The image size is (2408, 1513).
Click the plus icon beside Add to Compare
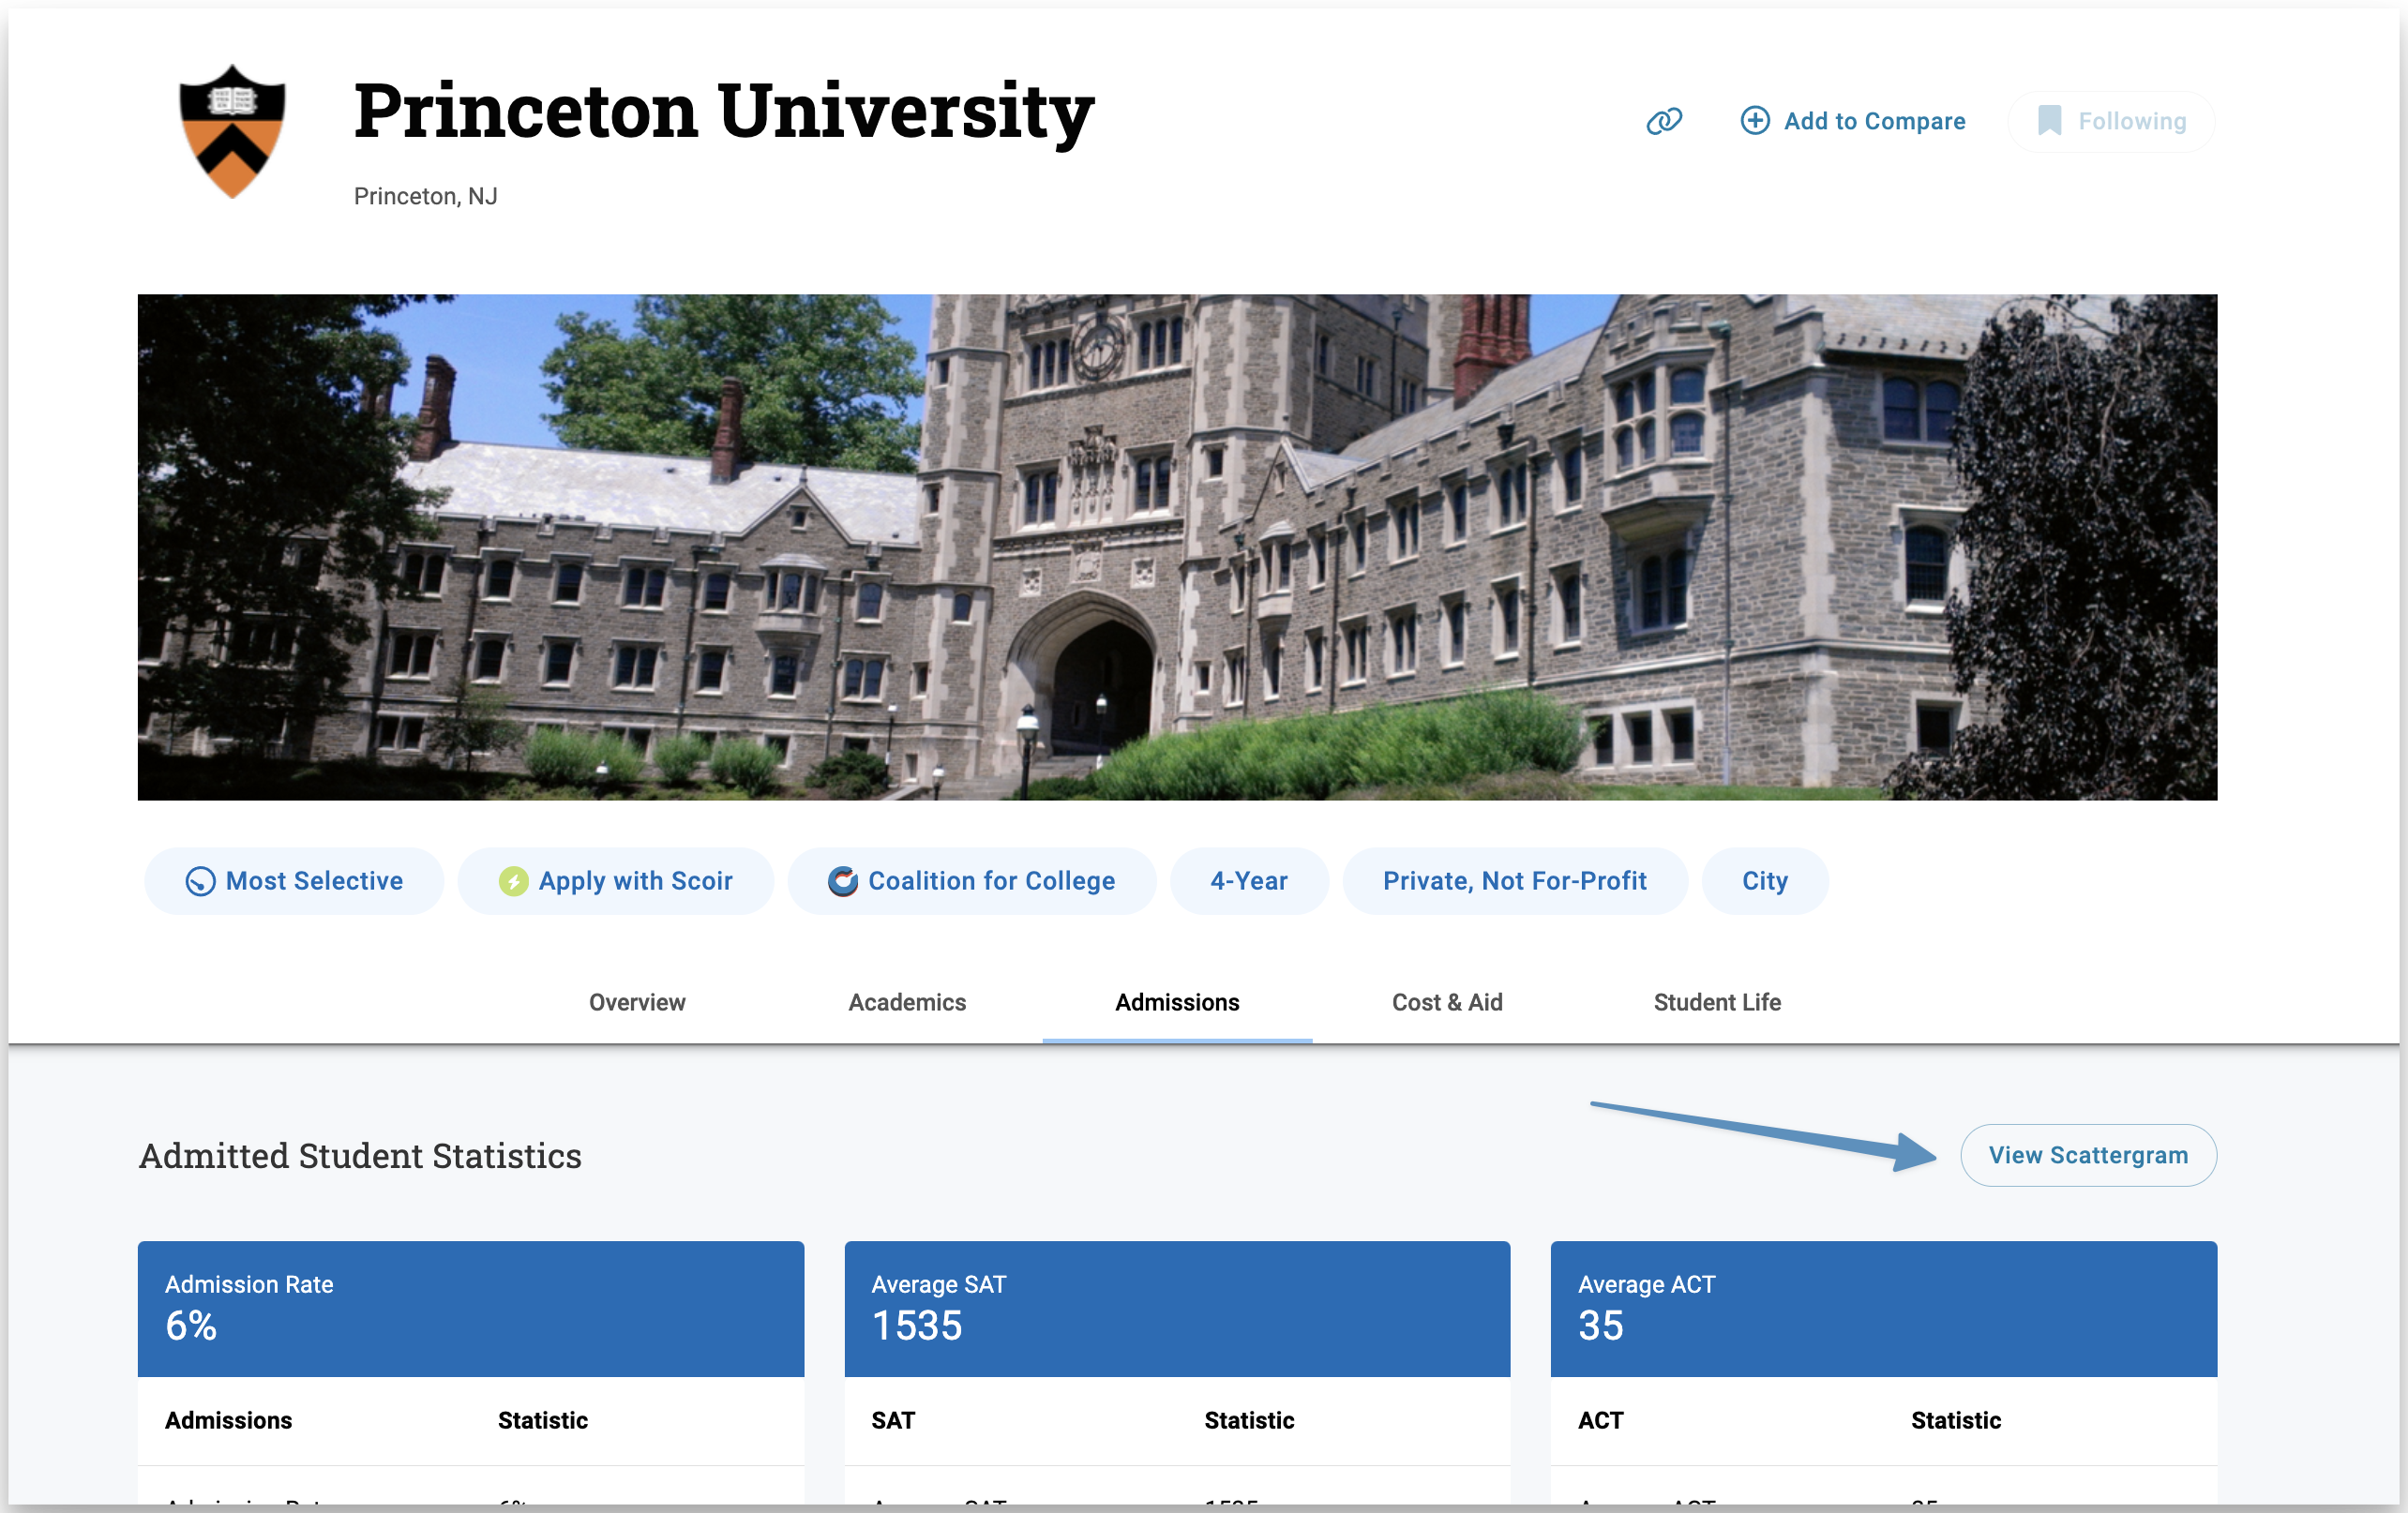pos(1755,121)
